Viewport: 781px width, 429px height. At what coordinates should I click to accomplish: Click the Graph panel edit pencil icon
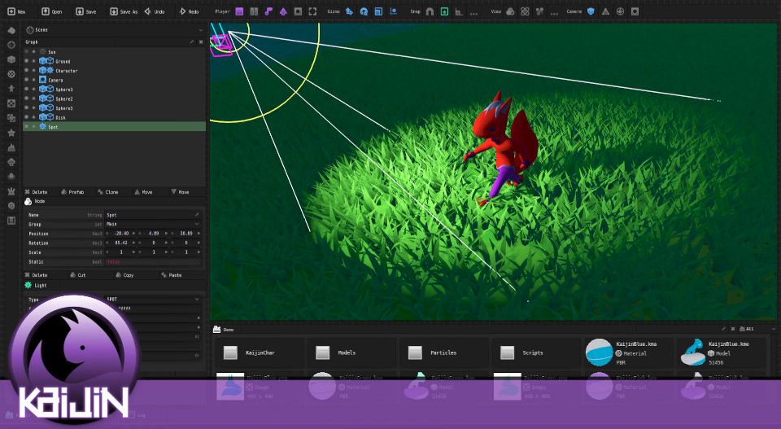tap(192, 42)
